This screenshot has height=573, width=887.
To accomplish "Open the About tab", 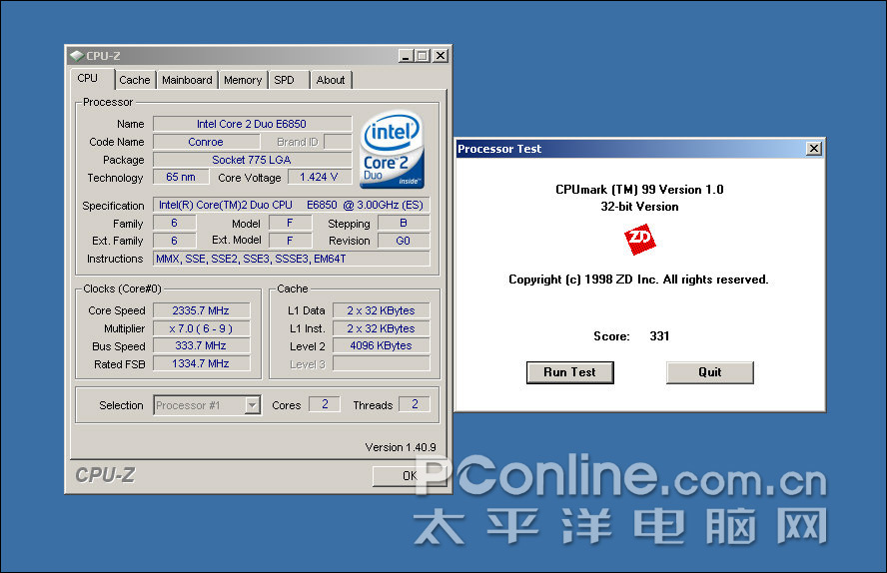I will click(331, 80).
